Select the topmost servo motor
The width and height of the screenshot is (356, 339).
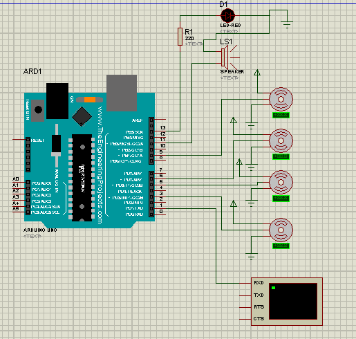tap(281, 100)
